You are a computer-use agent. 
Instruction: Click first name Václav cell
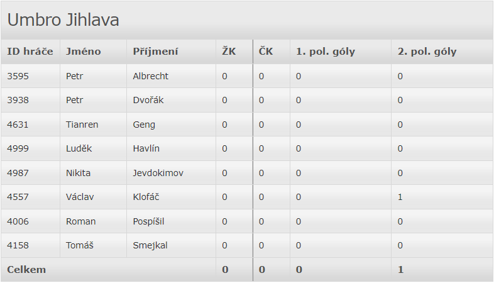pos(80,197)
